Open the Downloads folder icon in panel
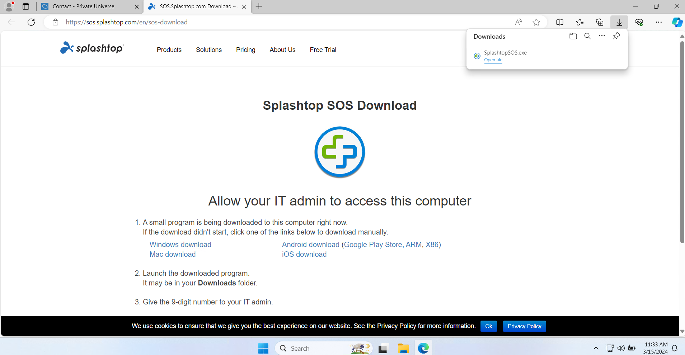This screenshot has width=685, height=355. pos(573,36)
